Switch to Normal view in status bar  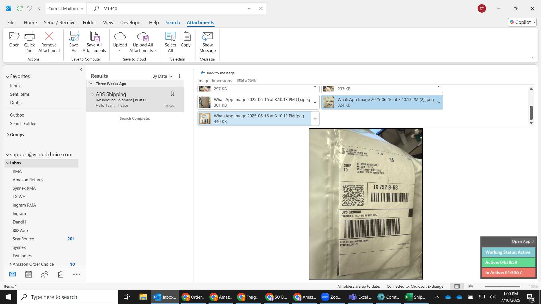click(x=457, y=286)
